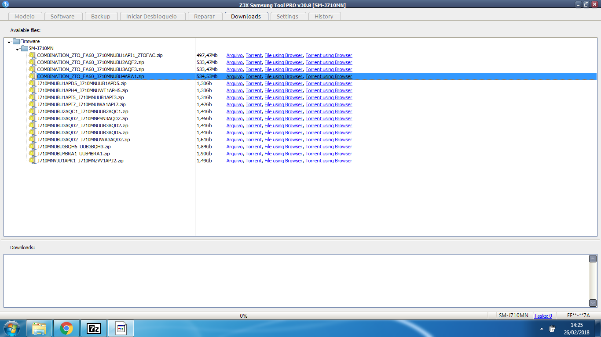Click Torrent using Browser for J710MNUBU2AQC1_J710MNUUB2AQC1.zip
The height and width of the screenshot is (337, 601).
[x=329, y=111]
